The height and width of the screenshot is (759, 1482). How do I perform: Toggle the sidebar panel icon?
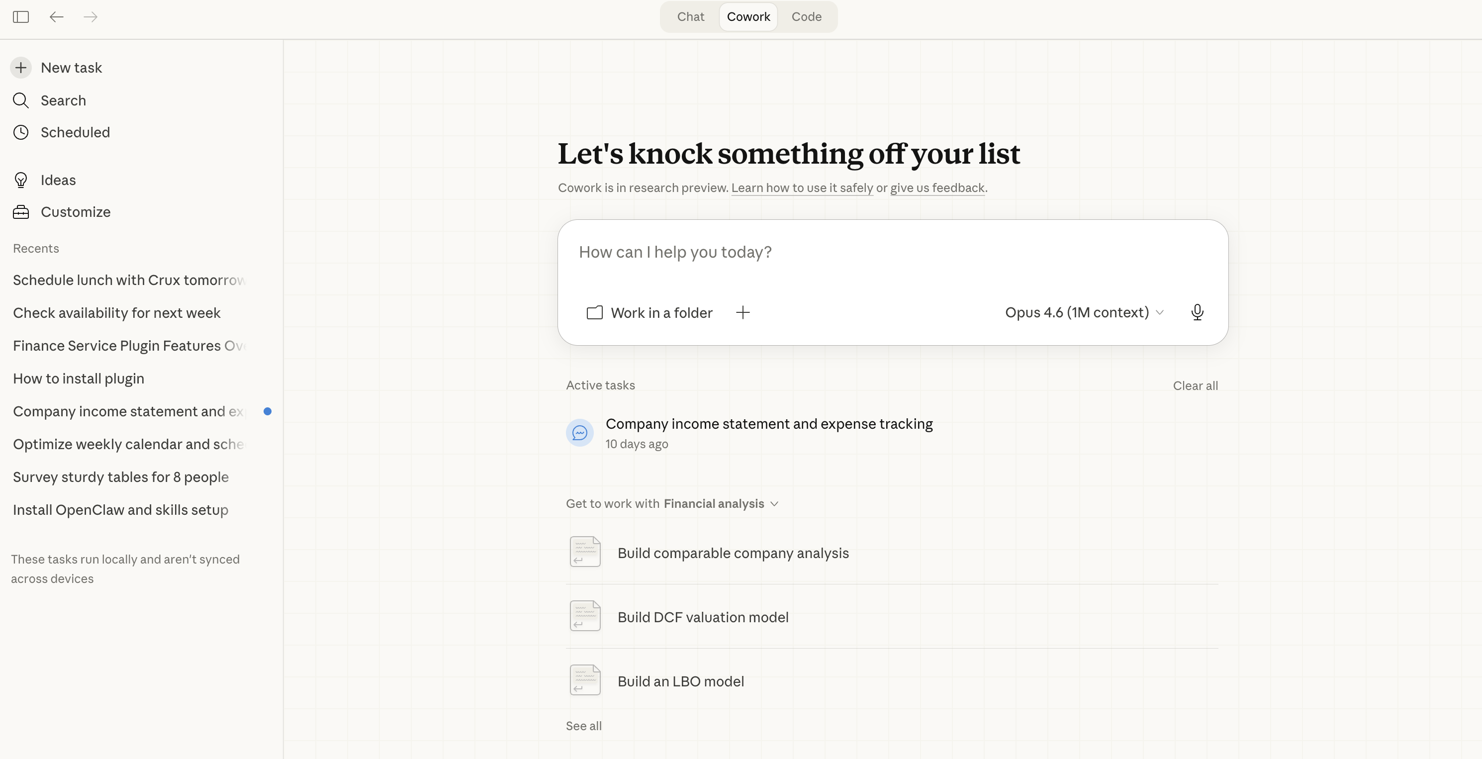tap(21, 17)
